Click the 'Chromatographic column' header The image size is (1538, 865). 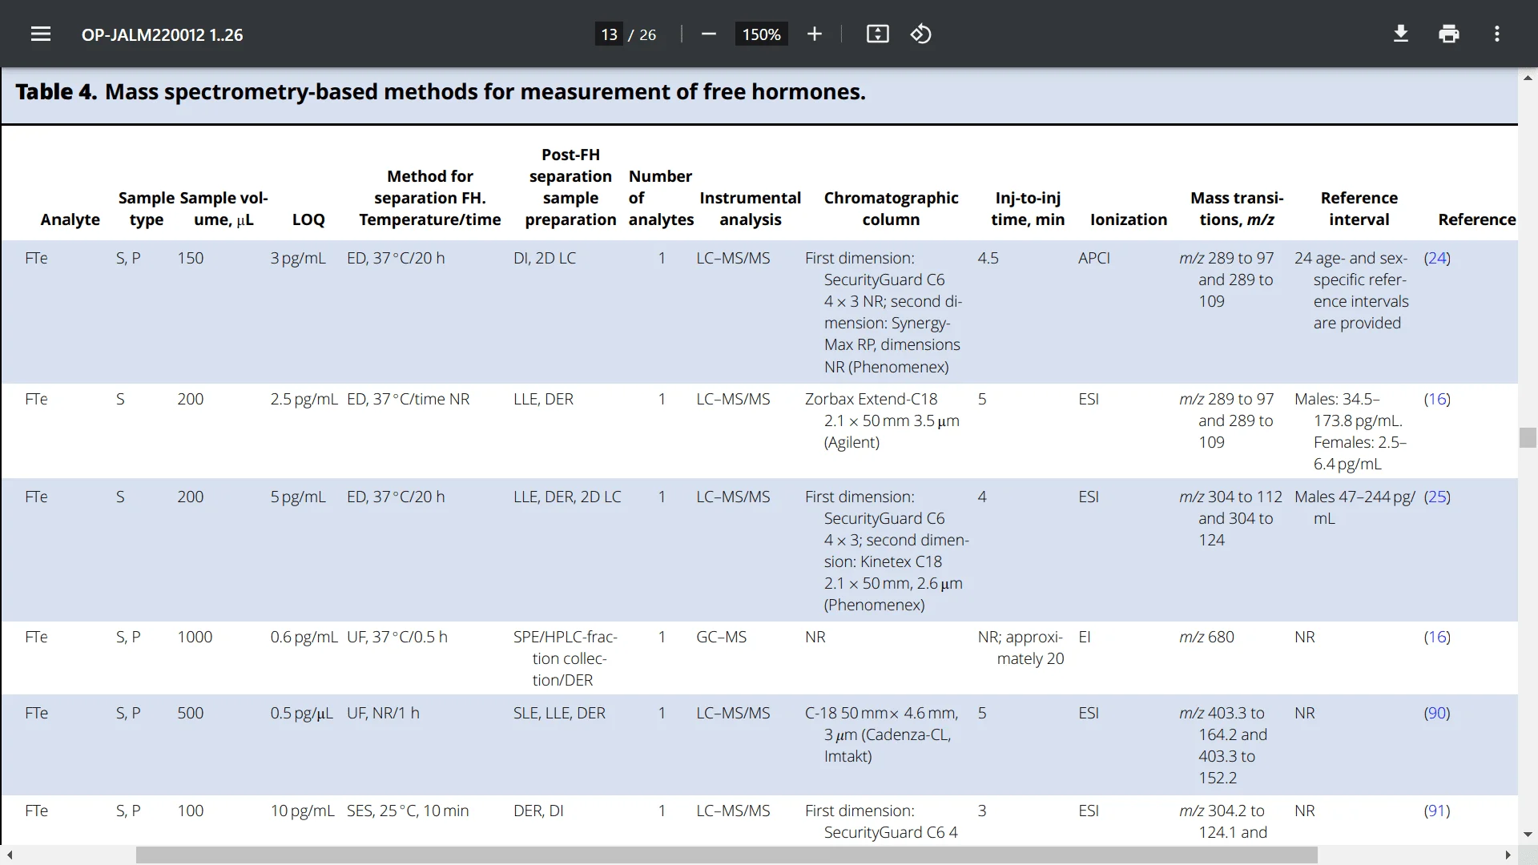(891, 208)
